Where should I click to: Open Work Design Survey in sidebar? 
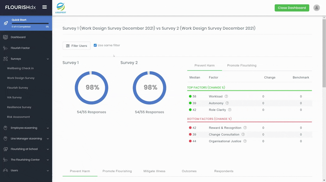click(x=21, y=78)
